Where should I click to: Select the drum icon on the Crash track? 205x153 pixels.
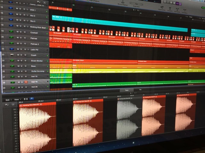(x=12, y=55)
